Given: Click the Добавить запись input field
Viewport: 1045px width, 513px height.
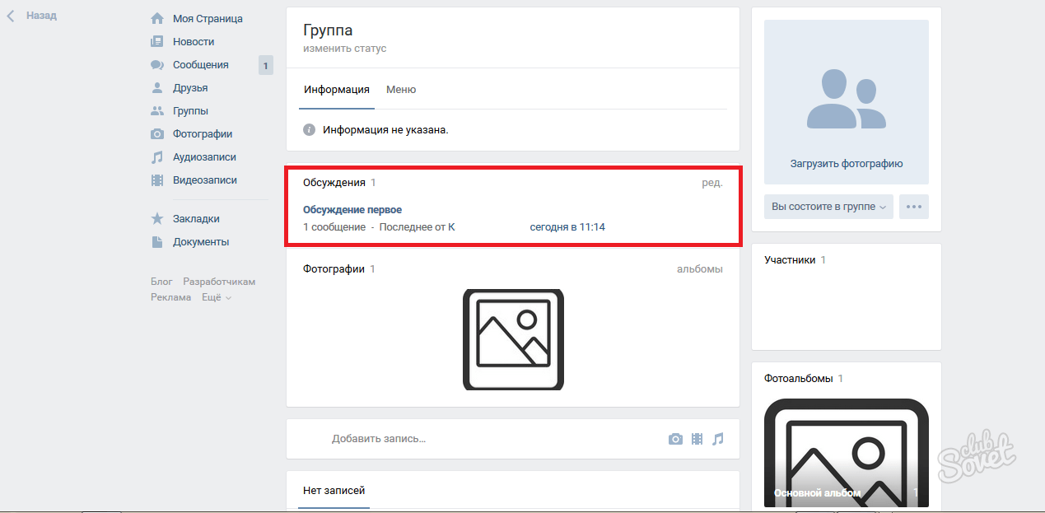Looking at the screenshot, I should tap(494, 439).
